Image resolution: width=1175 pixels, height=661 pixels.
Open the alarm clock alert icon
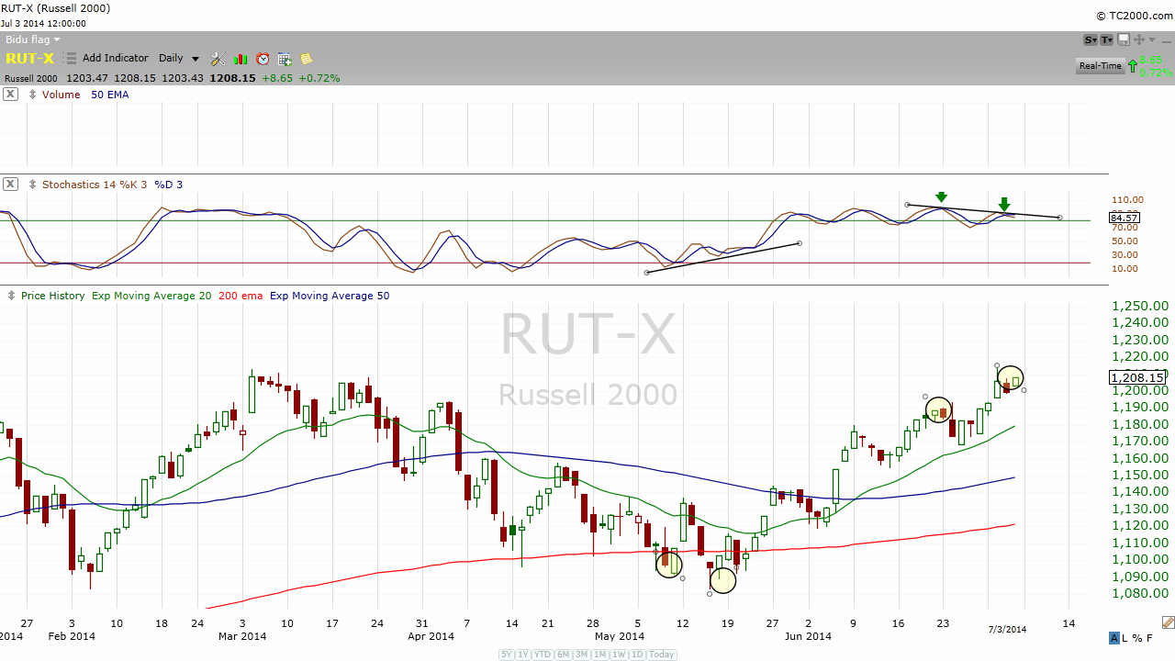[263, 59]
